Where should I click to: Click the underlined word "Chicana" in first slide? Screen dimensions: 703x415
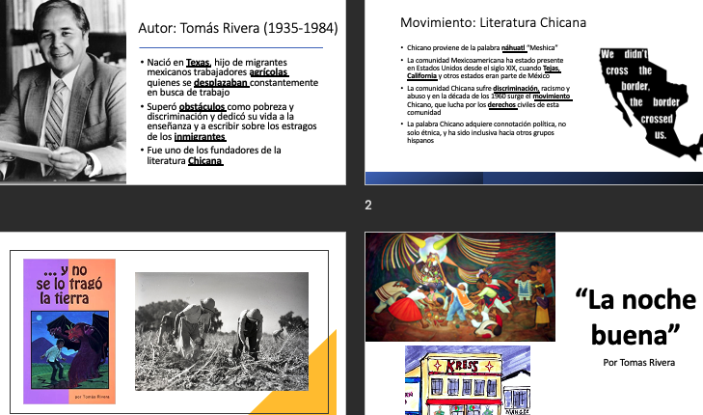(204, 161)
